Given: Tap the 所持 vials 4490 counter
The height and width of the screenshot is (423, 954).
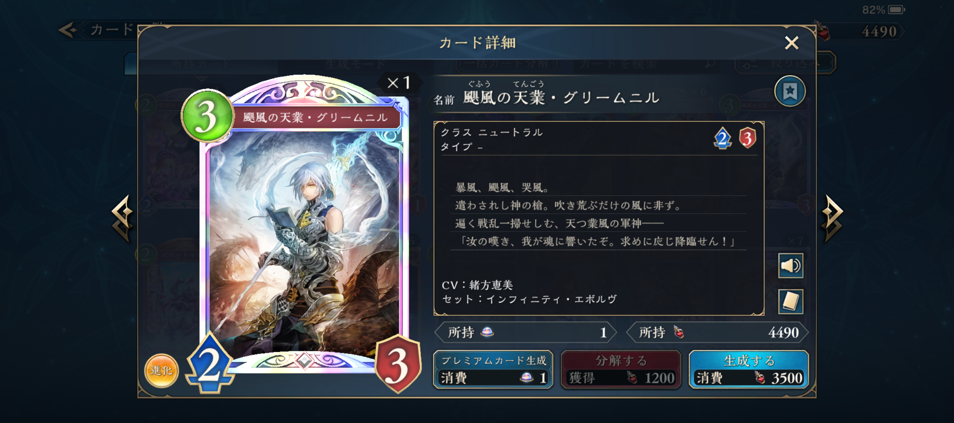Looking at the screenshot, I should pyautogui.click(x=717, y=333).
